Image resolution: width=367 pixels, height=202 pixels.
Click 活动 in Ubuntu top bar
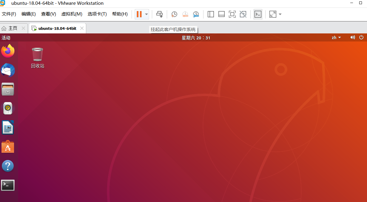(x=6, y=38)
